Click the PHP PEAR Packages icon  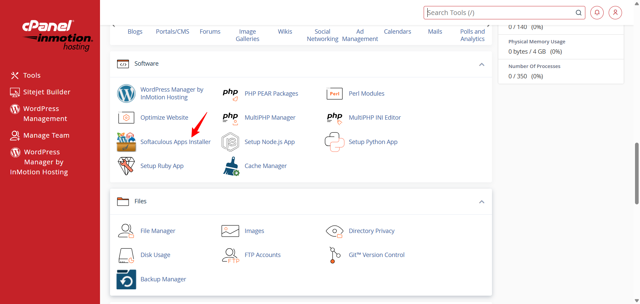(x=230, y=94)
